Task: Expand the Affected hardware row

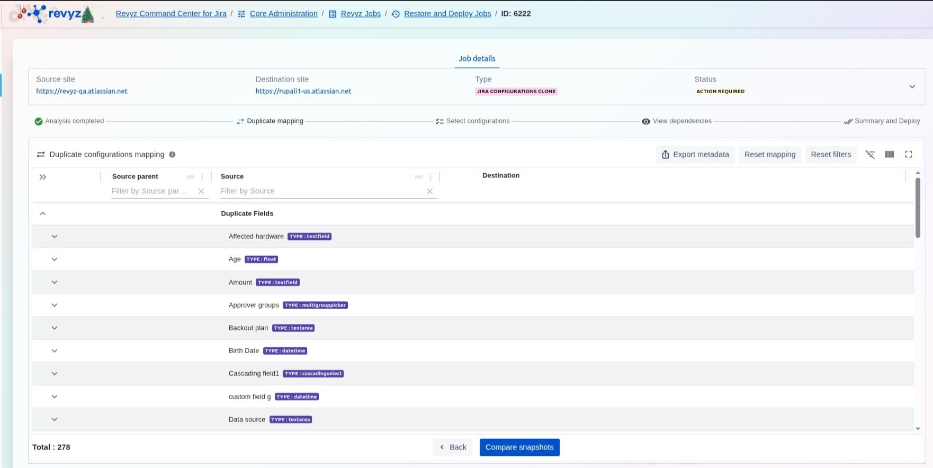Action: pos(55,237)
